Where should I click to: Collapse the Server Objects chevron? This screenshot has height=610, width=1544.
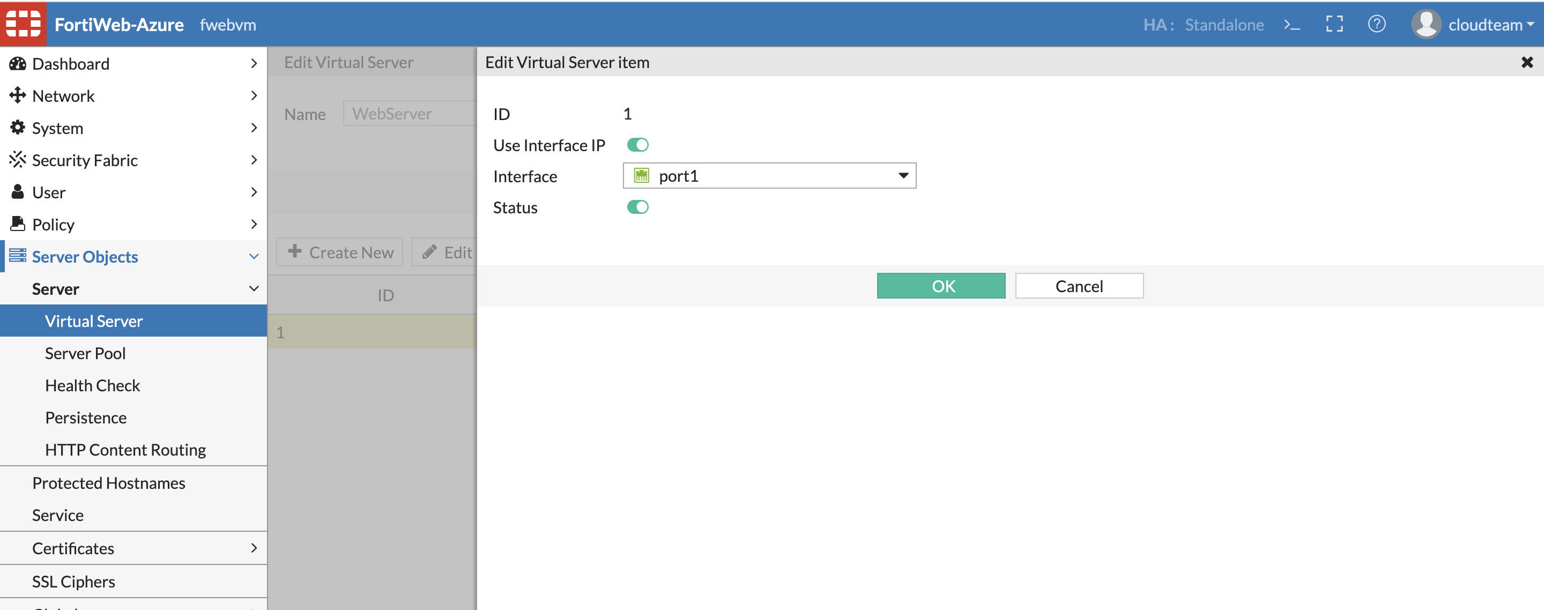[x=254, y=256]
